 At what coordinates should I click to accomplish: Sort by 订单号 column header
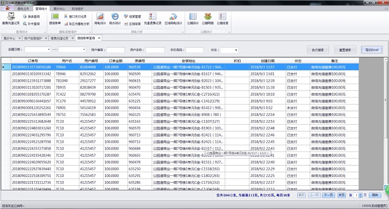tap(33, 61)
